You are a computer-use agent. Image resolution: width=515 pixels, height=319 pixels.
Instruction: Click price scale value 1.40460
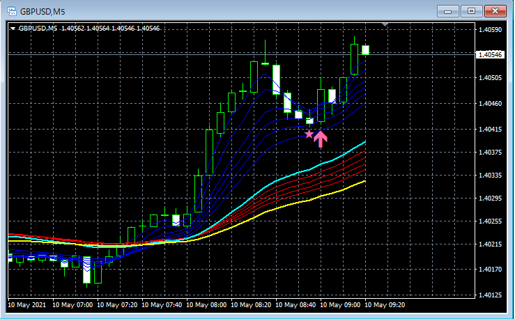[491, 103]
